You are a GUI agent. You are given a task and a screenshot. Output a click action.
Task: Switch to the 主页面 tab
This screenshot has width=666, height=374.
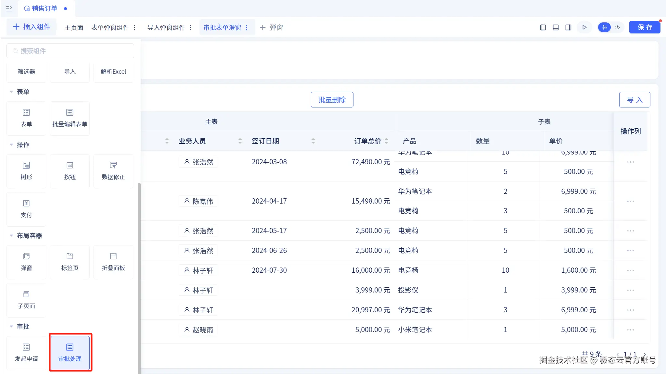point(74,28)
